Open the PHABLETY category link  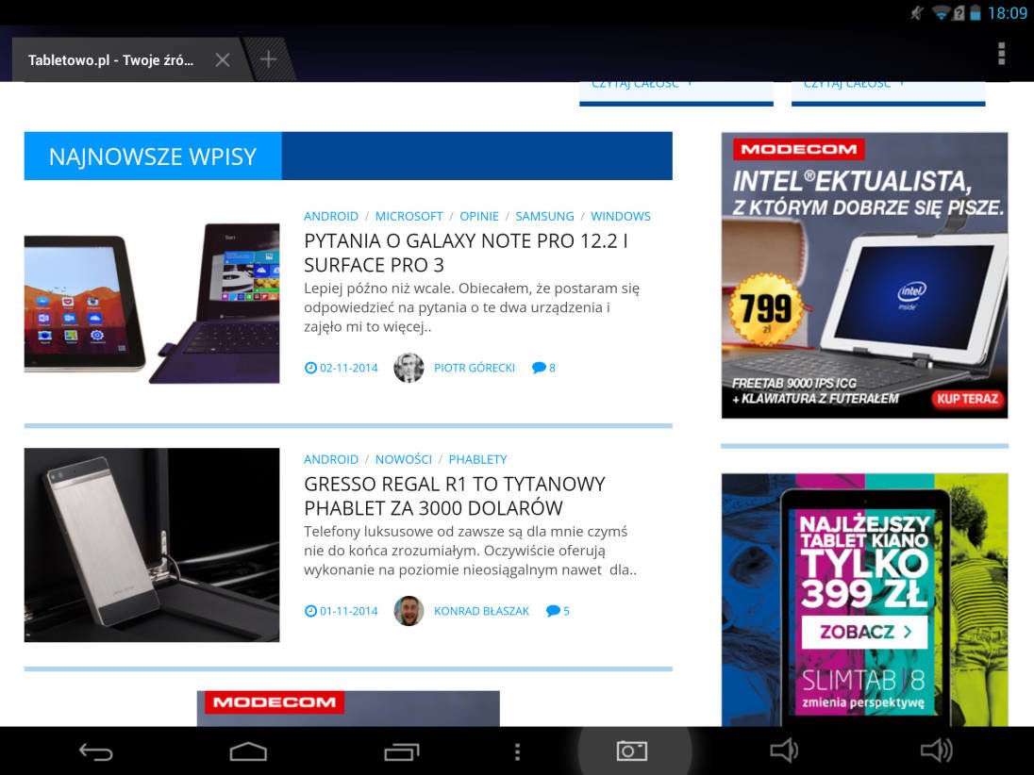[x=478, y=459]
